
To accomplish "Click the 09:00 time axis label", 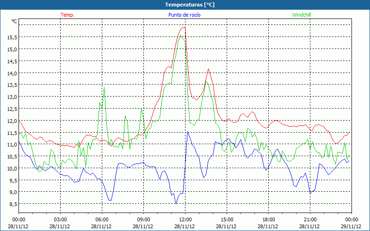I will click(143, 219).
